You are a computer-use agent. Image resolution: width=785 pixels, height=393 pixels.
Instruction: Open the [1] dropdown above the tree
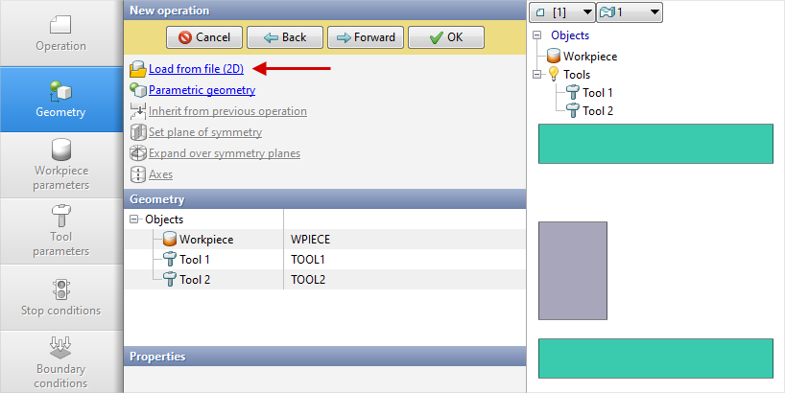tap(561, 12)
